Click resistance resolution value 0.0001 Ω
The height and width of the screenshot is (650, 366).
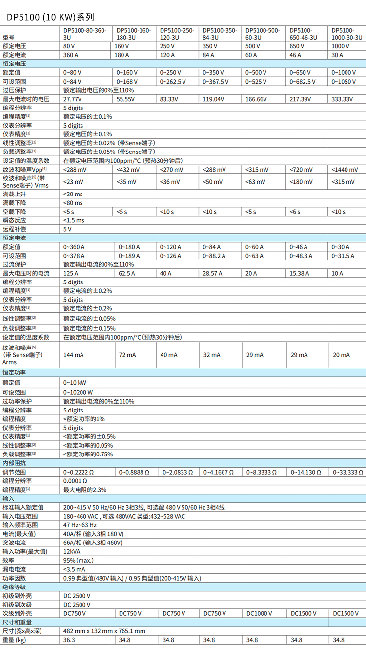pos(76,481)
